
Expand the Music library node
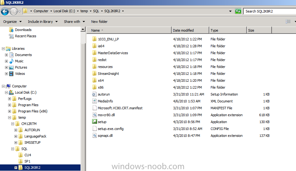tap(6, 61)
